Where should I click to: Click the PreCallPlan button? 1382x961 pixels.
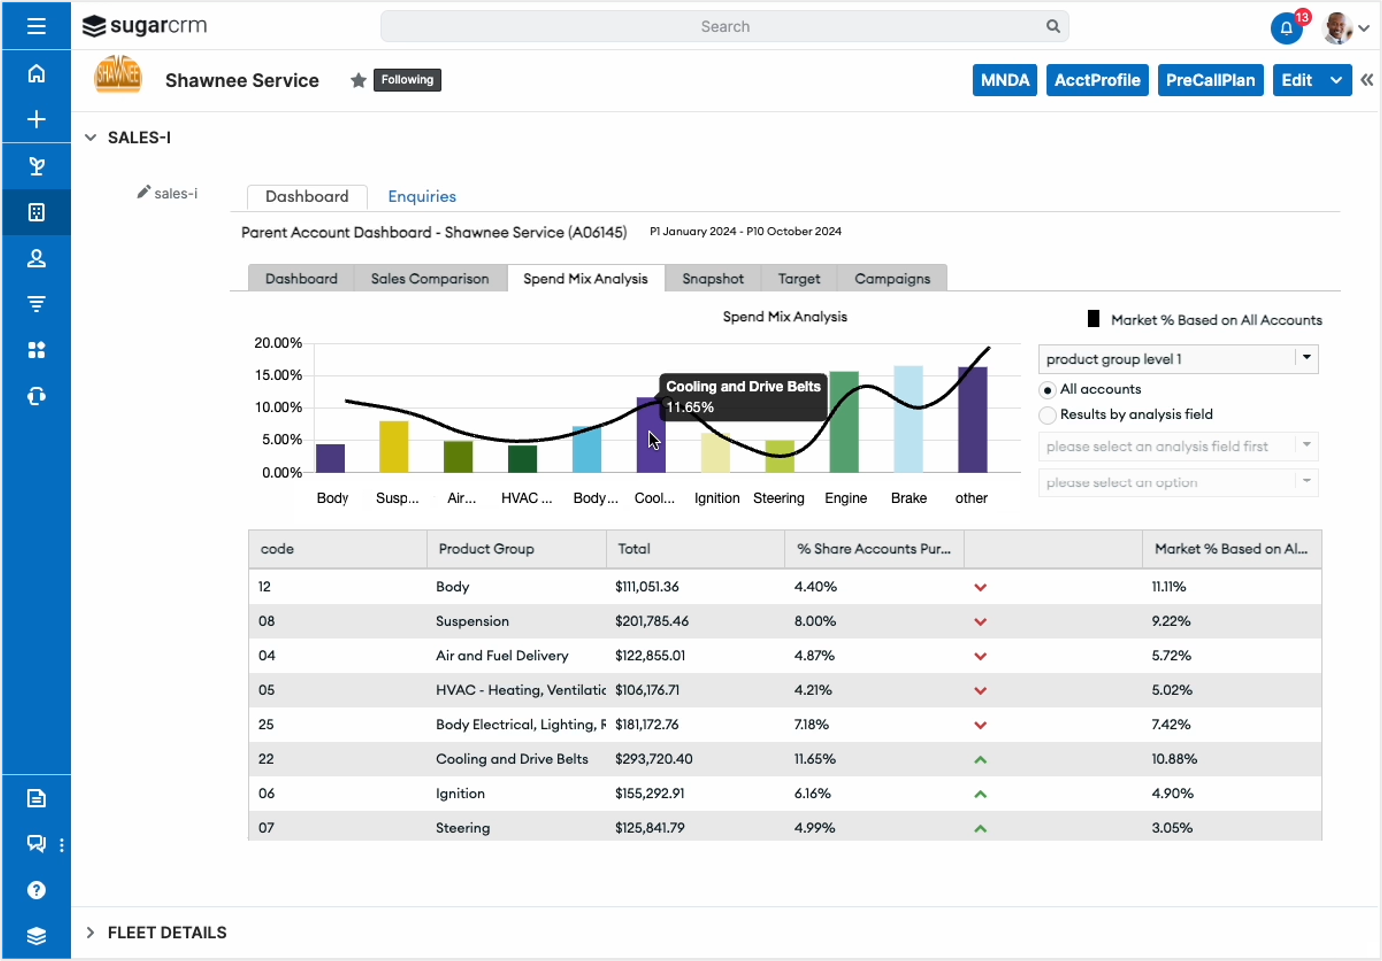(x=1210, y=80)
